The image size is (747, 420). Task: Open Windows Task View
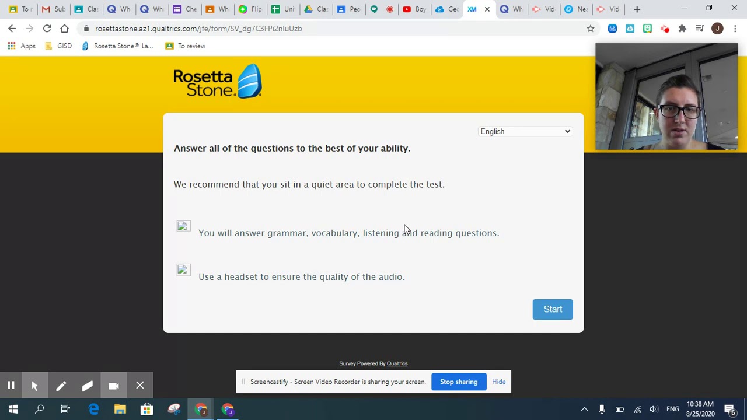(65, 409)
